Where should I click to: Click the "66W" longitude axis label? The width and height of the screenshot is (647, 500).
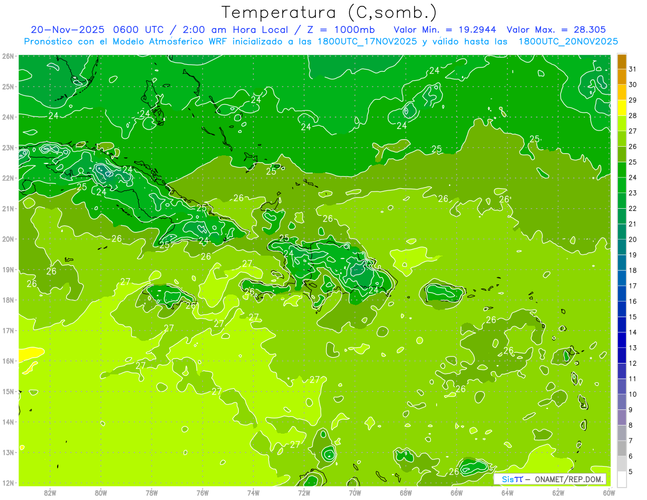pyautogui.click(x=456, y=492)
